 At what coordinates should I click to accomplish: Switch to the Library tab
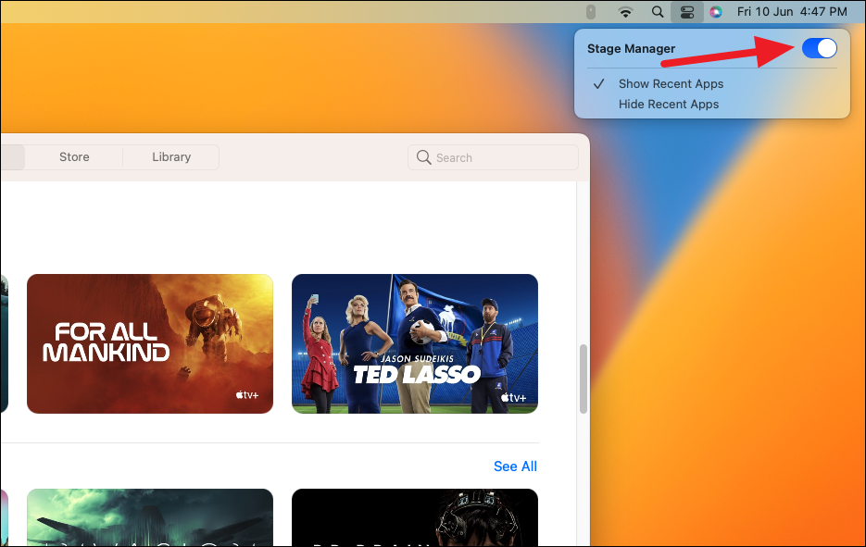[x=171, y=157]
